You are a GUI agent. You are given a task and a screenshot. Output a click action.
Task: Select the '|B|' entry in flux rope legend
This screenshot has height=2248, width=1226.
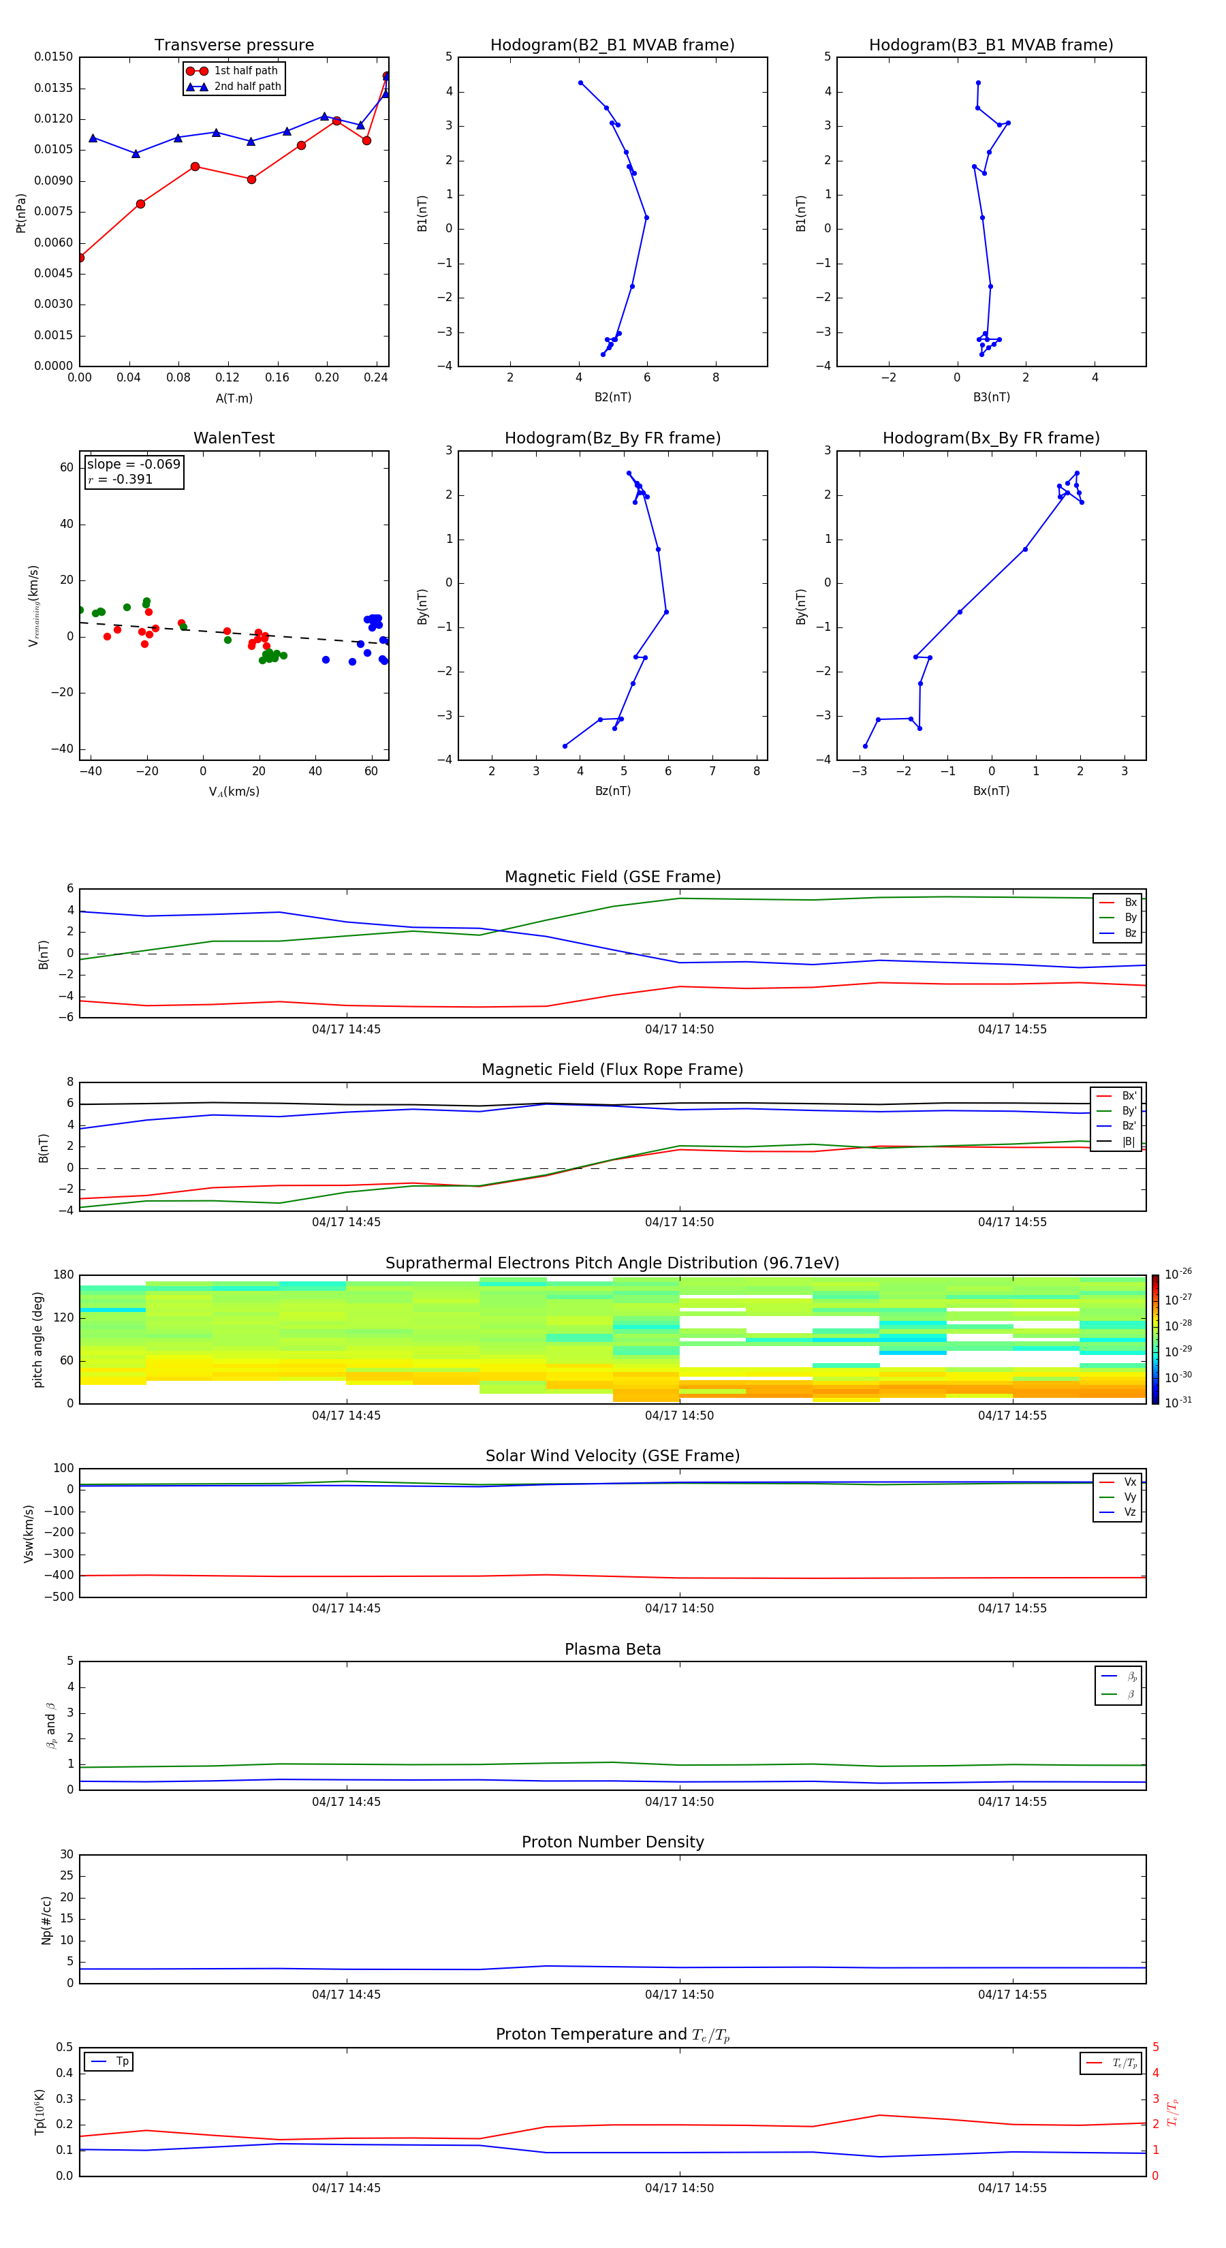point(1116,1142)
